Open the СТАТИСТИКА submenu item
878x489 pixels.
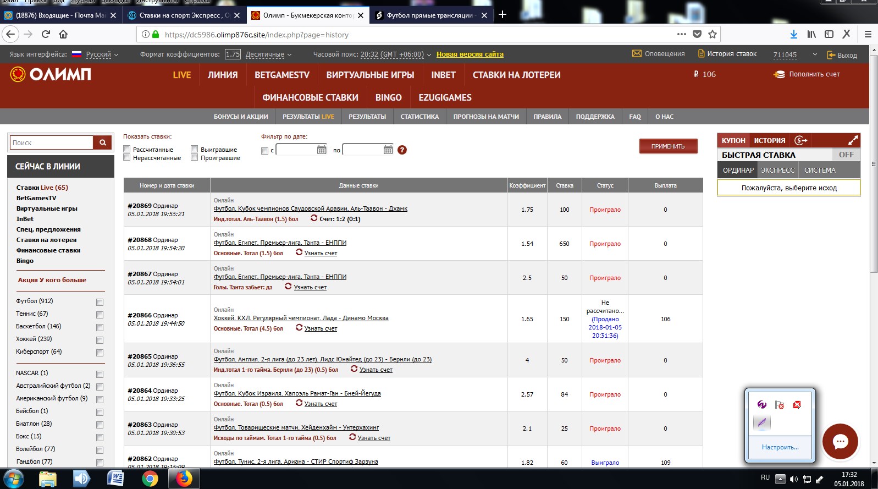(419, 117)
